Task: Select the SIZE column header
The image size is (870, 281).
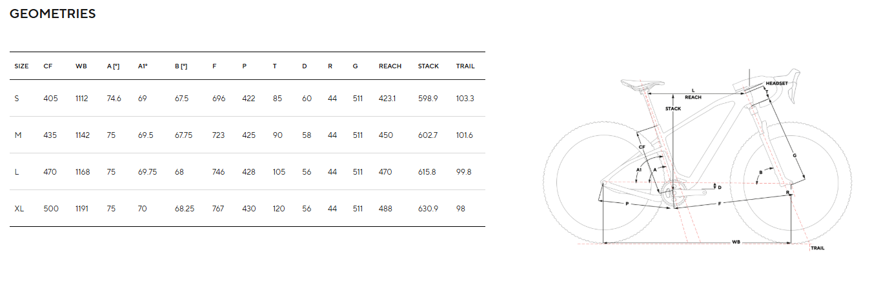Action: click(x=21, y=66)
